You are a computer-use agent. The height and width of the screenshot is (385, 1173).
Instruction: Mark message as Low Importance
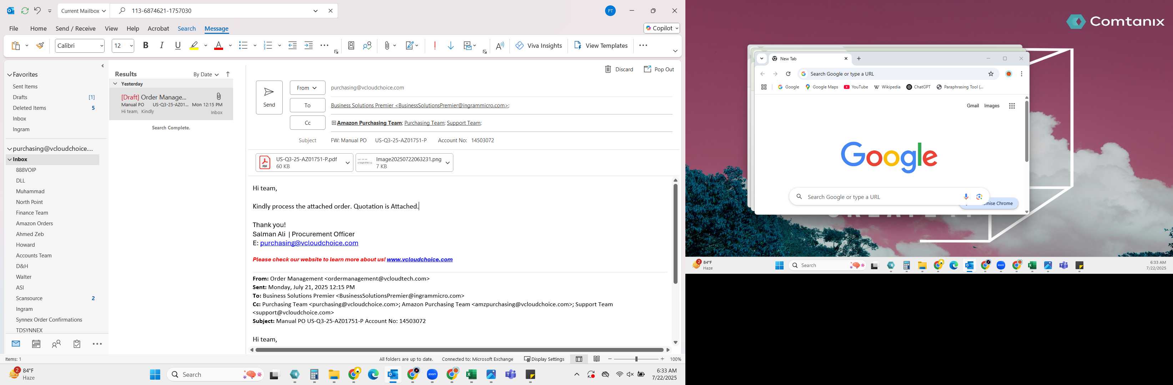coord(451,46)
